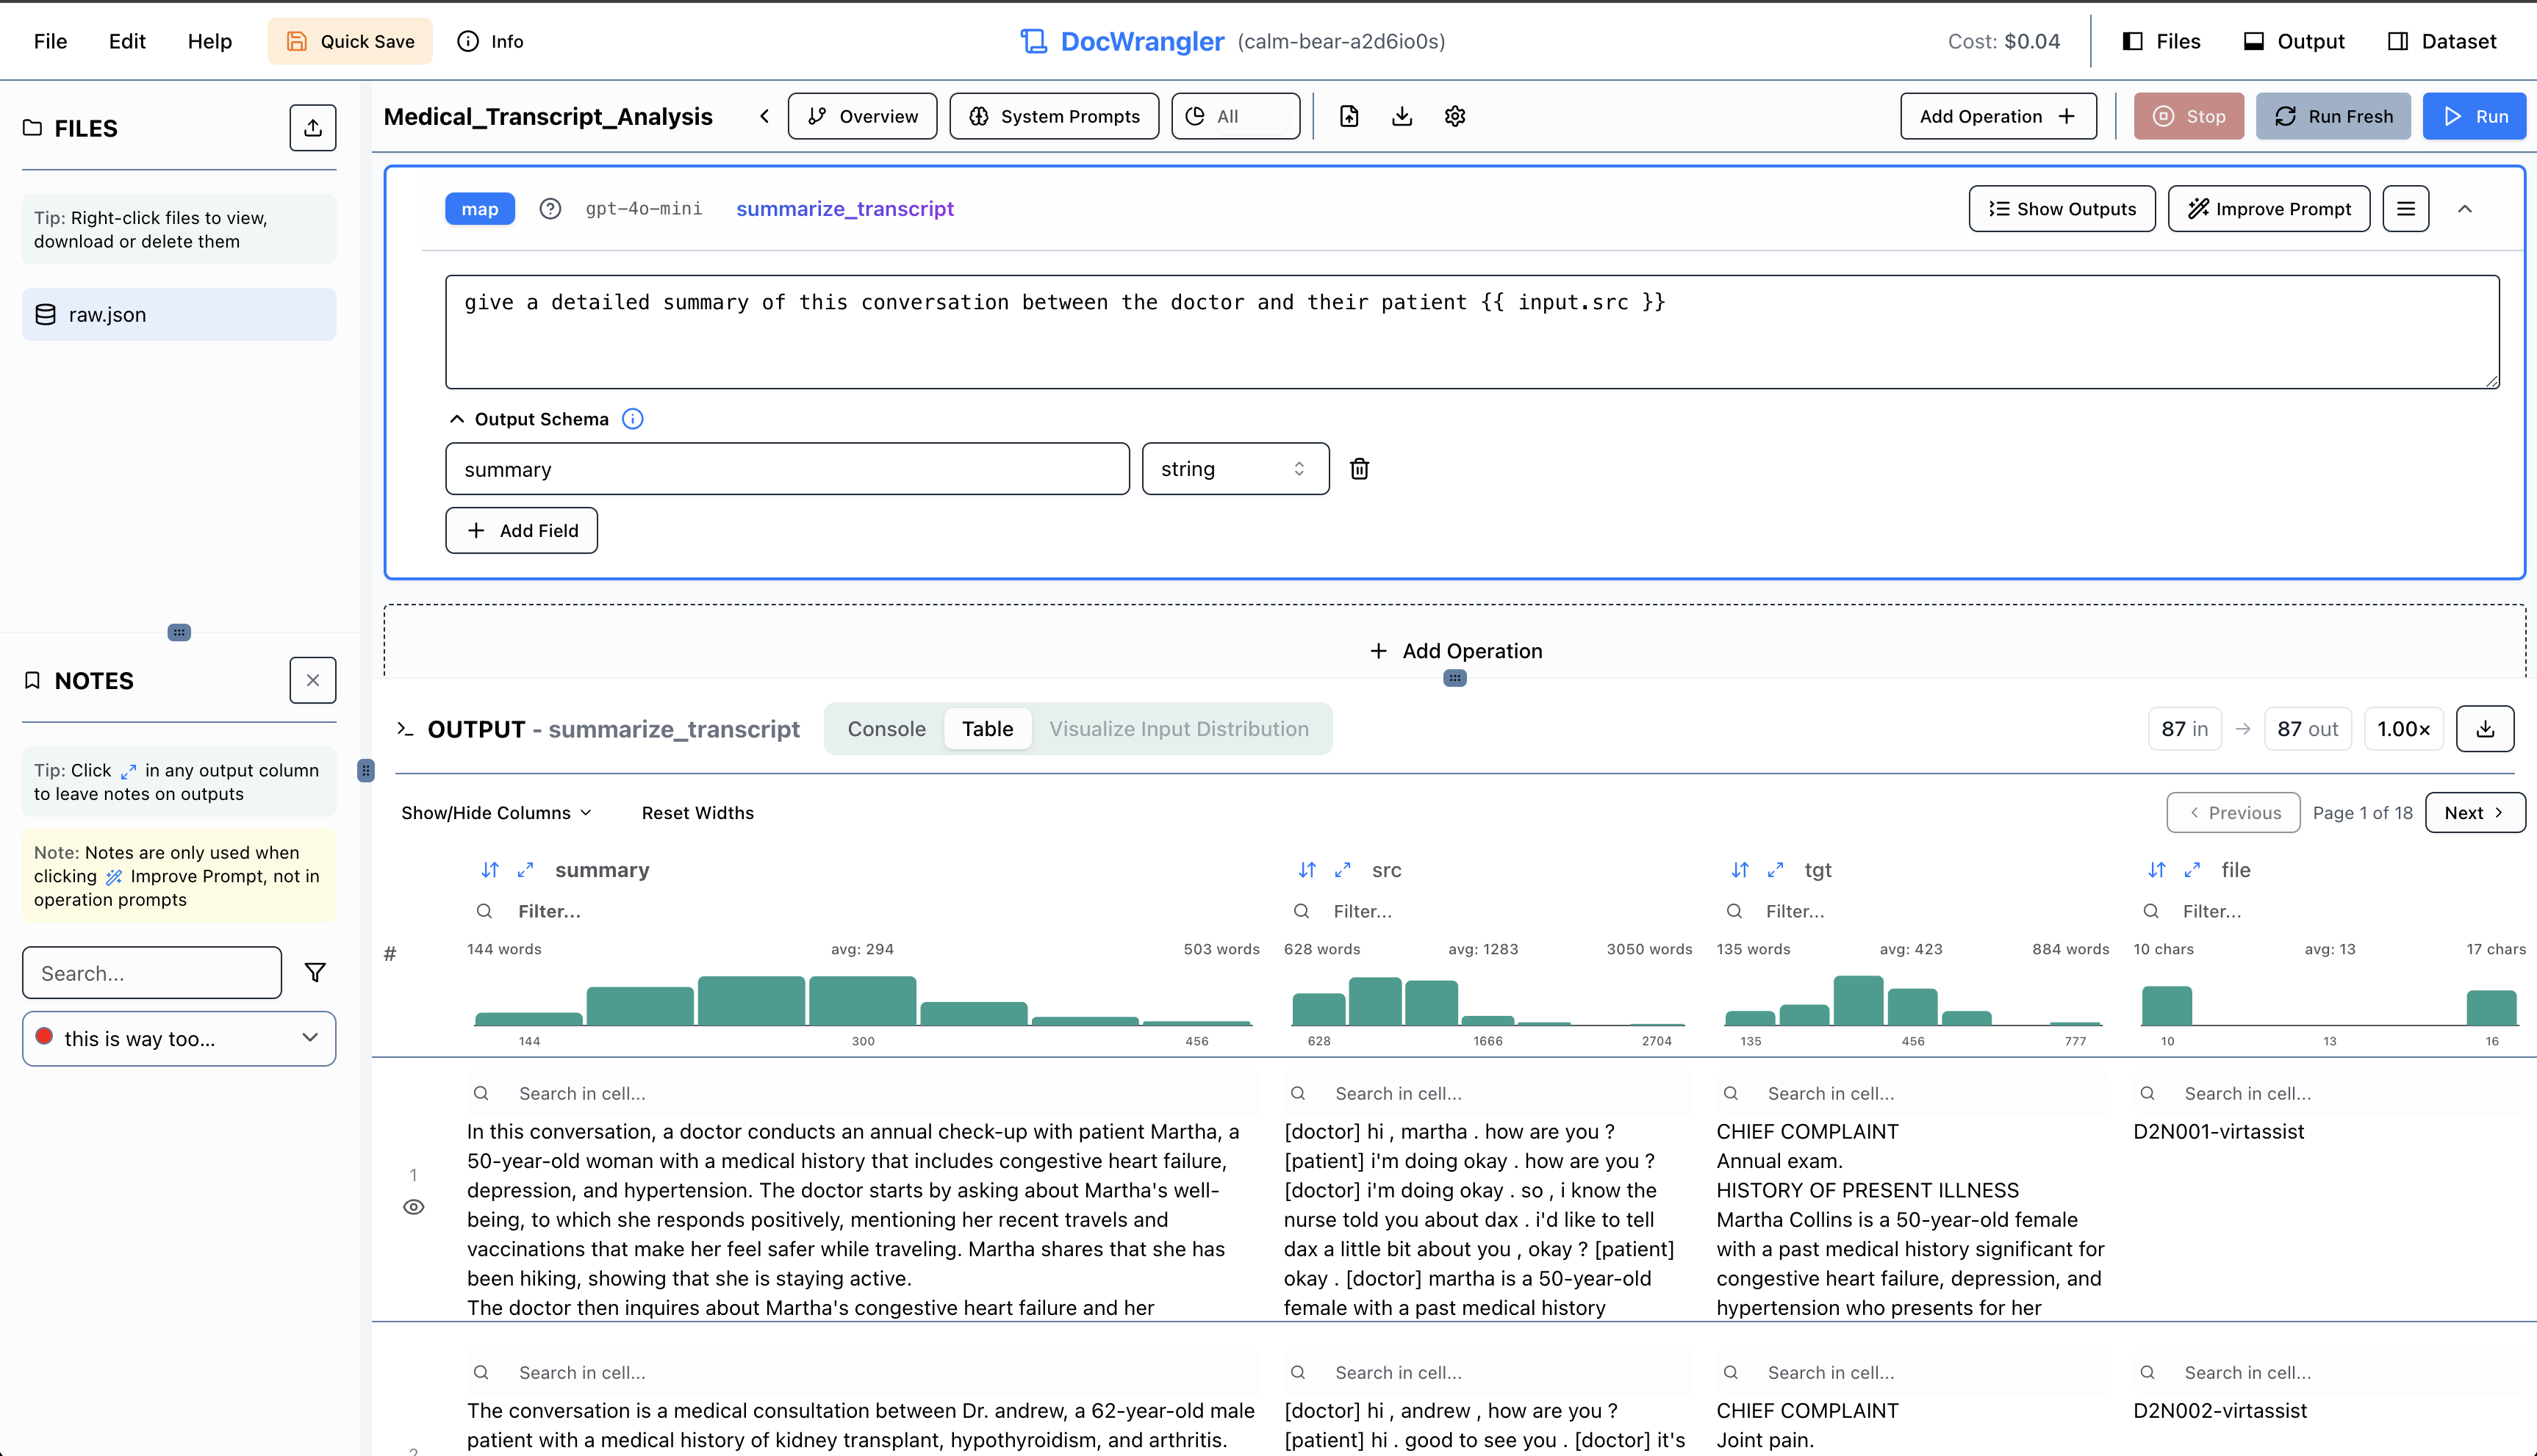Expand the Show/Hide Columns dropdown

(x=496, y=813)
